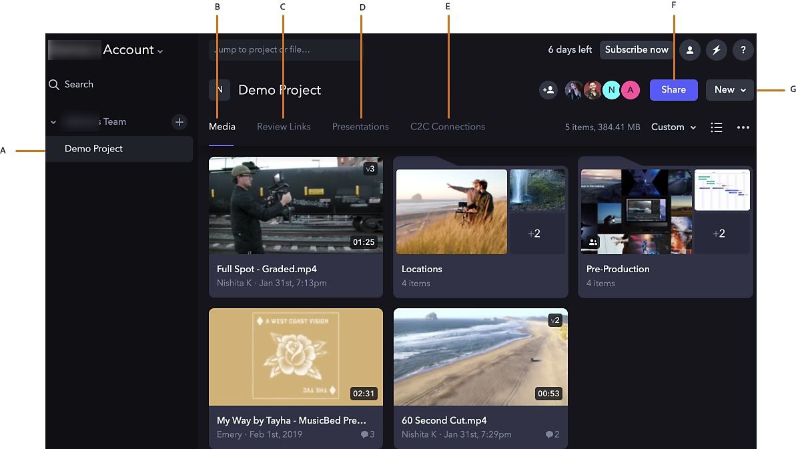This screenshot has height=449, width=796.
Task: Collapse the Team section chevron
Action: [53, 122]
